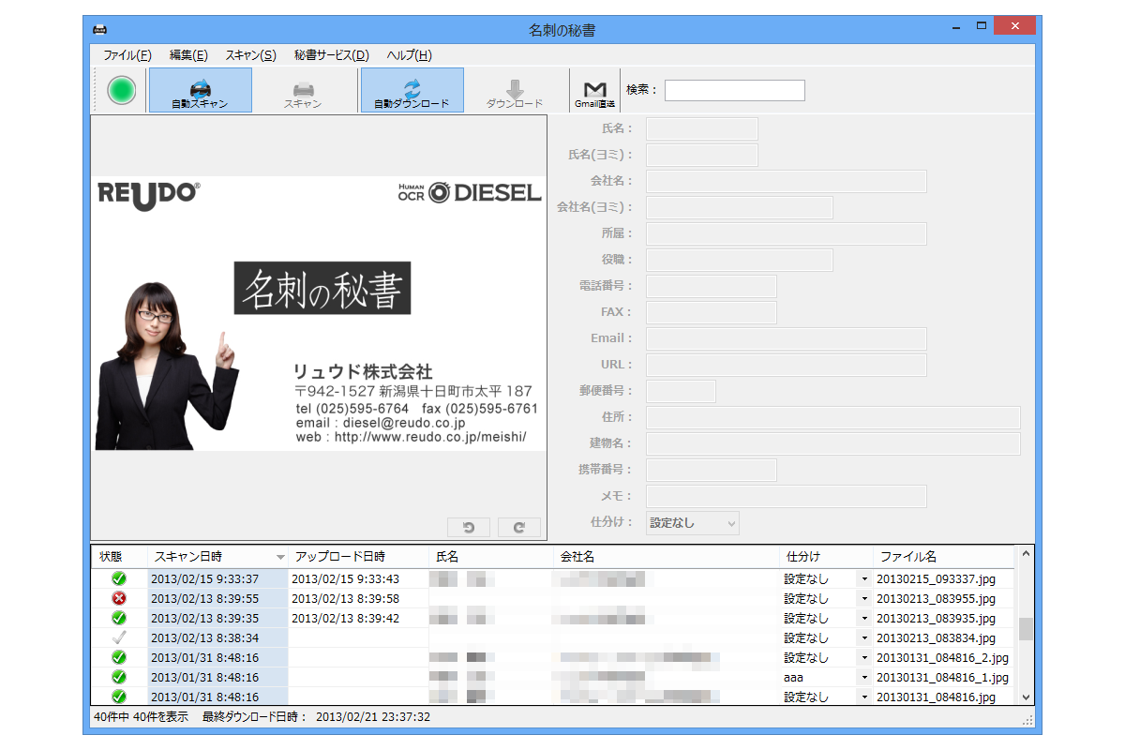Open the aaa dropdown for 20130131_084816_1.jpg

pyautogui.click(x=864, y=677)
